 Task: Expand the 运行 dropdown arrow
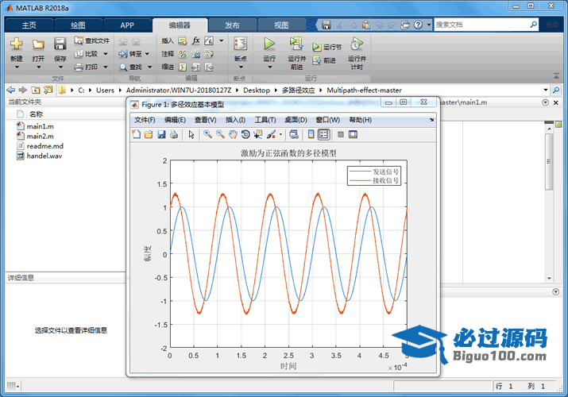click(x=269, y=67)
